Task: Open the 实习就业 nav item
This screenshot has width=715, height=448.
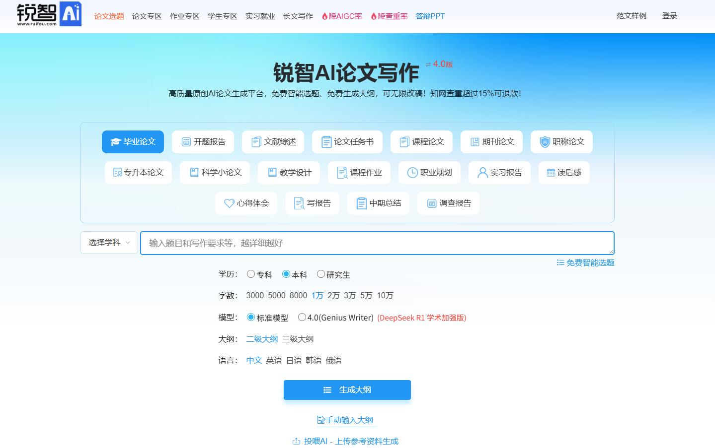Action: 260,16
